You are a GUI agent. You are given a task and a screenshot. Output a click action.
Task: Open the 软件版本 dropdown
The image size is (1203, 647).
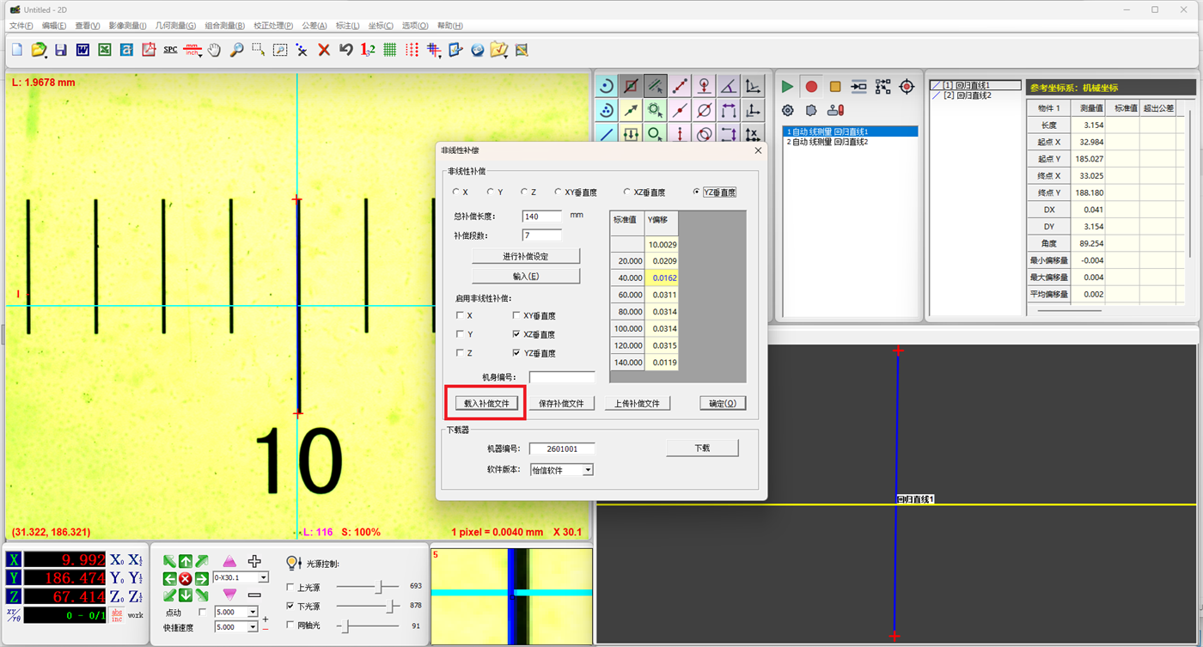[588, 470]
